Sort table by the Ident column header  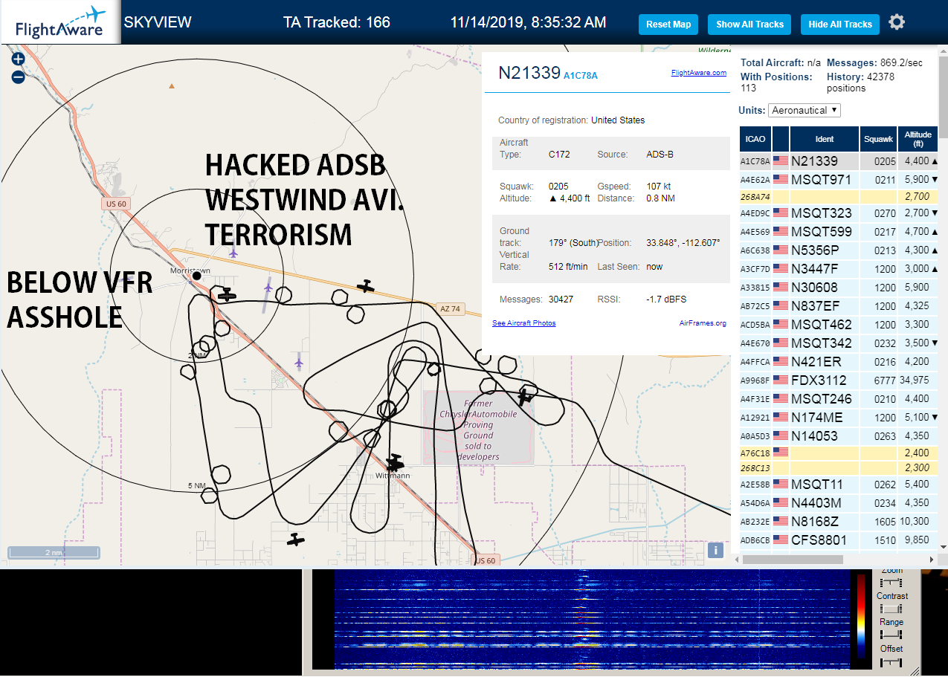(x=825, y=139)
